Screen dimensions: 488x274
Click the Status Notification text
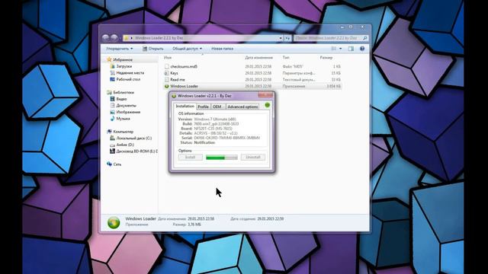204,142
